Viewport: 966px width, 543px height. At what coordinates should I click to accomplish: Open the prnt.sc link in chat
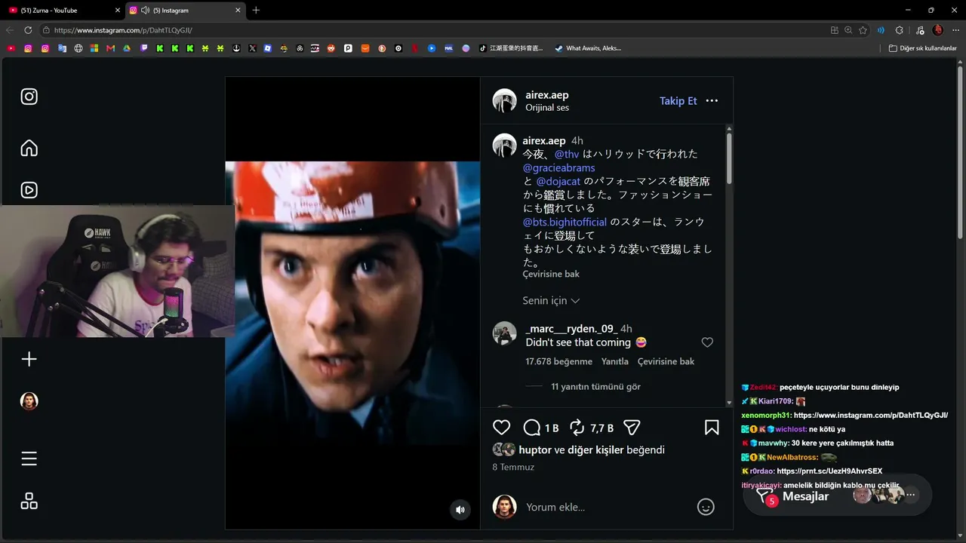click(x=829, y=471)
